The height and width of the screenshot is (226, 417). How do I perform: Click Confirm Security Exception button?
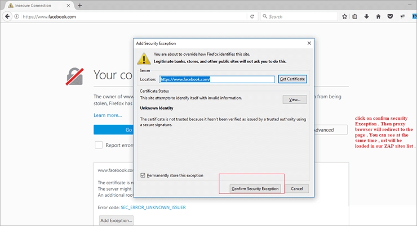pyautogui.click(x=255, y=188)
